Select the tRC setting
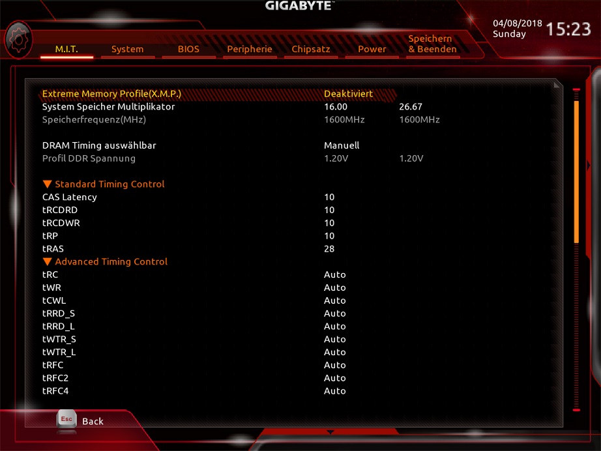Image resolution: width=601 pixels, height=451 pixels. click(x=50, y=275)
